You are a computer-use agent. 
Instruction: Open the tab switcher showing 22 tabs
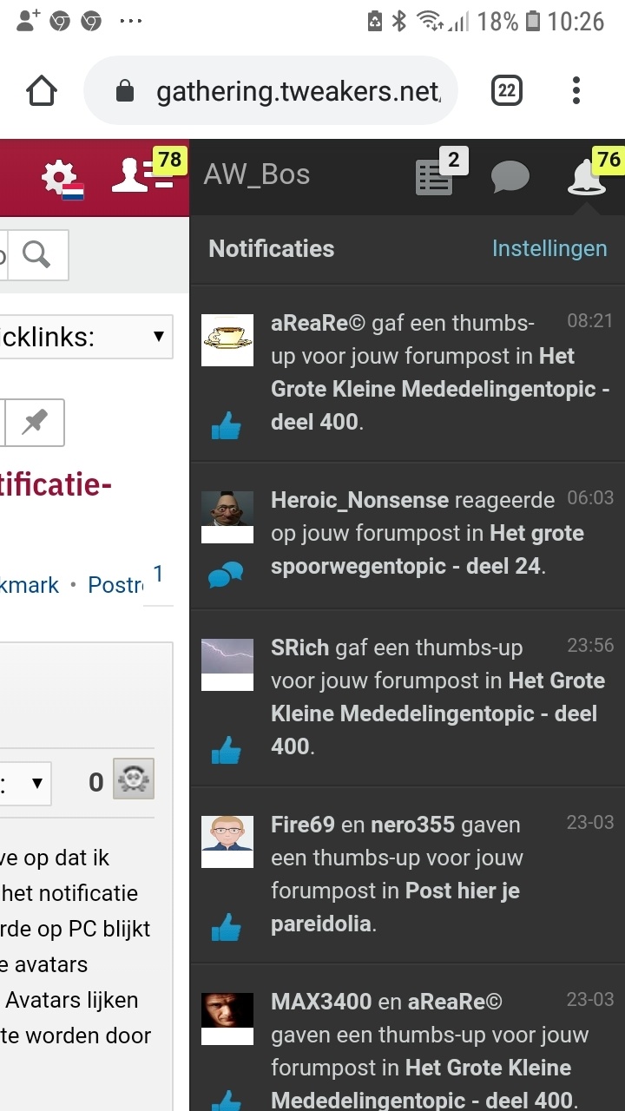point(506,89)
